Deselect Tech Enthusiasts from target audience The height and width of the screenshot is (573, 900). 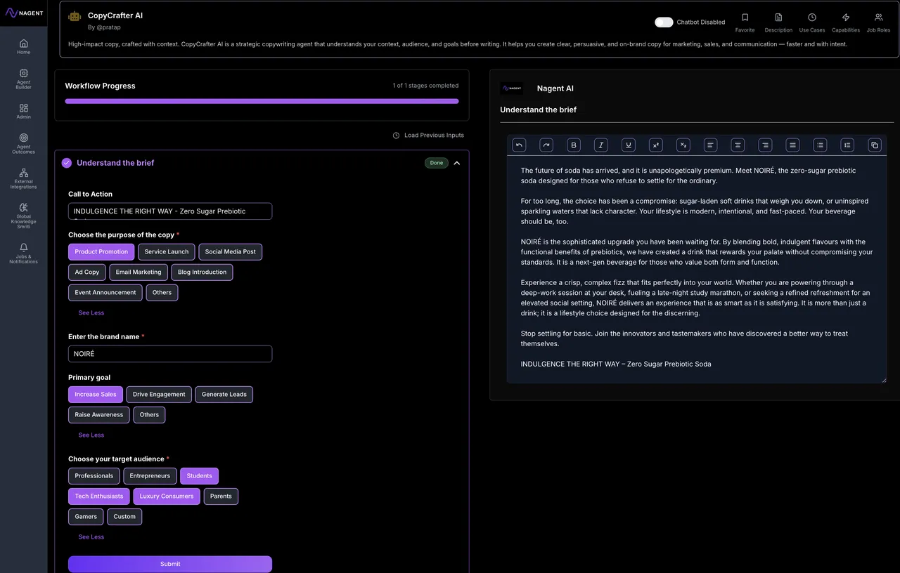99,496
